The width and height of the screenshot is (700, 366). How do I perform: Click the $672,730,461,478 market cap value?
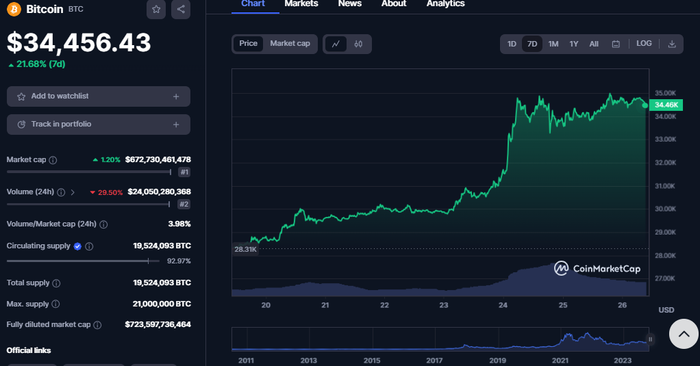click(x=158, y=159)
